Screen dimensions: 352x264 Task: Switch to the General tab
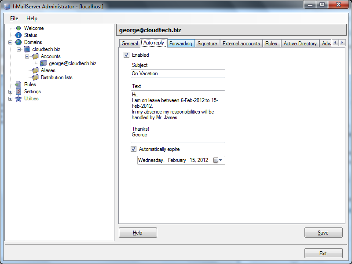pos(129,44)
